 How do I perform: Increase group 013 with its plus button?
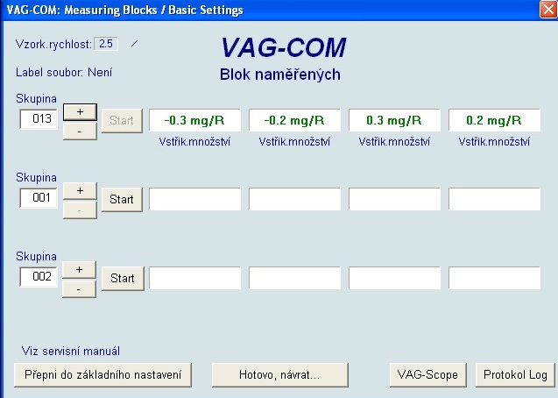pyautogui.click(x=80, y=112)
